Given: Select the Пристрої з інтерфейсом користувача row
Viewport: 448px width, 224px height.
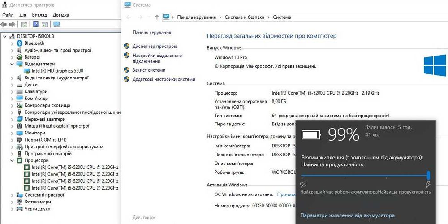Looking at the screenshot, I should click(64, 147).
